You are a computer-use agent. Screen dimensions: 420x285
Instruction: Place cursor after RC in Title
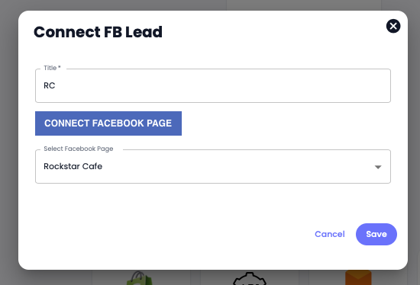point(56,85)
